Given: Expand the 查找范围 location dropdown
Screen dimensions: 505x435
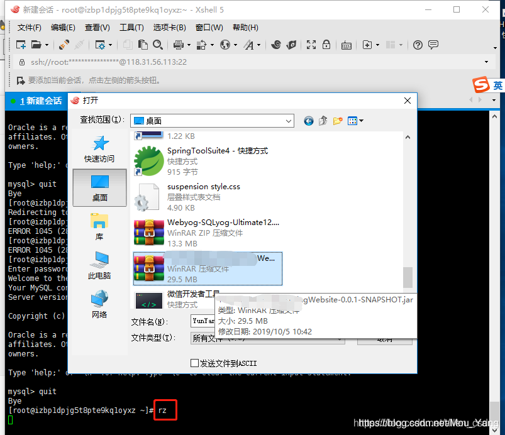Looking at the screenshot, I should click(289, 120).
